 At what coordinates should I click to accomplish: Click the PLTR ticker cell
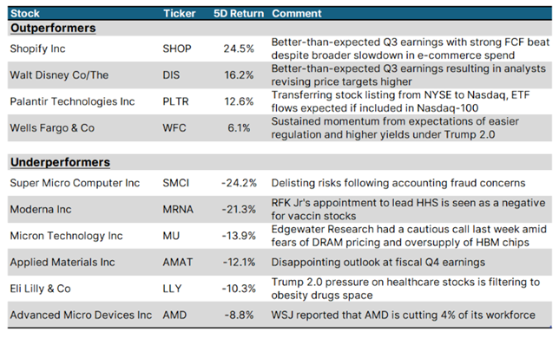point(175,101)
